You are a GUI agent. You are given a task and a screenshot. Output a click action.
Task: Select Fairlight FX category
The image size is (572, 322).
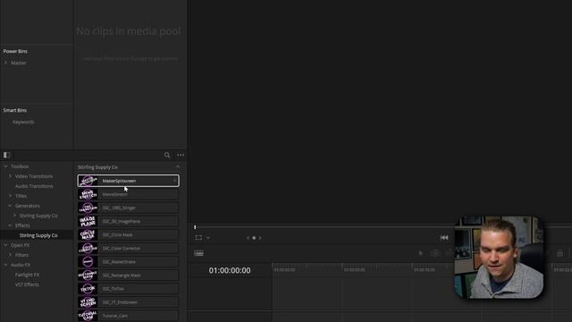pyautogui.click(x=27, y=275)
